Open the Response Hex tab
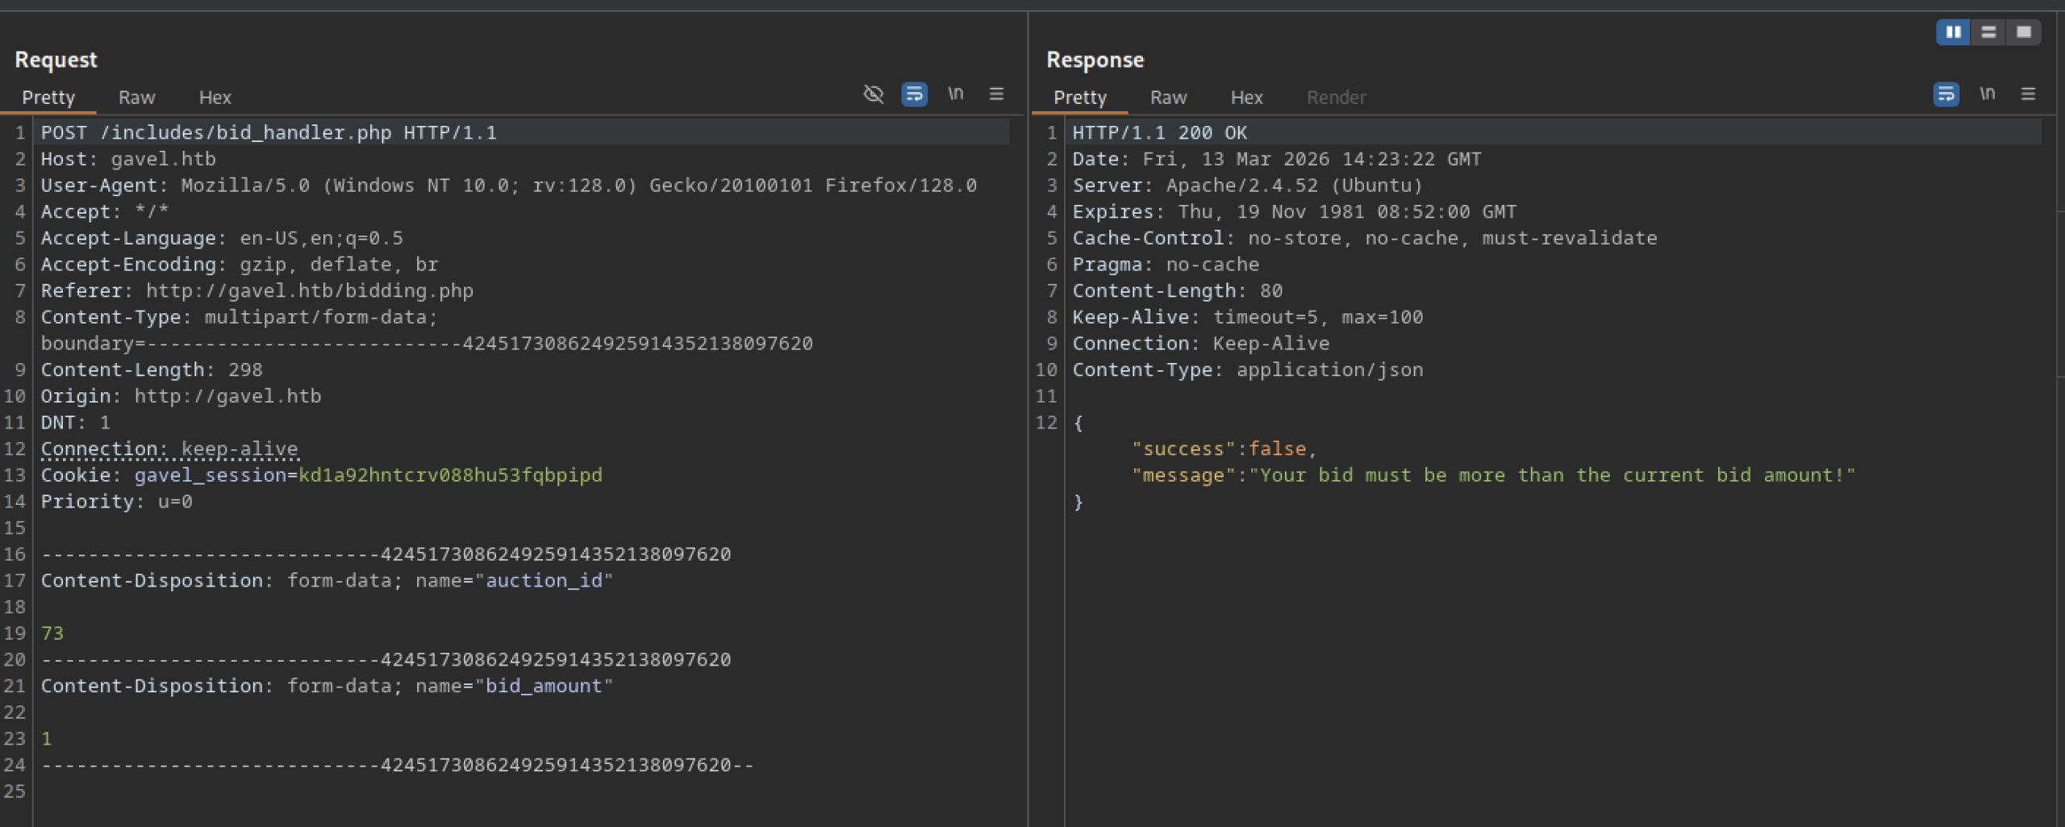 click(1246, 98)
